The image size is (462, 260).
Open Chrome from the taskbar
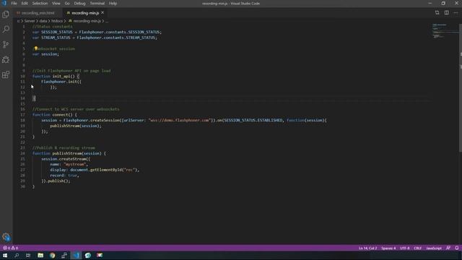point(53,255)
